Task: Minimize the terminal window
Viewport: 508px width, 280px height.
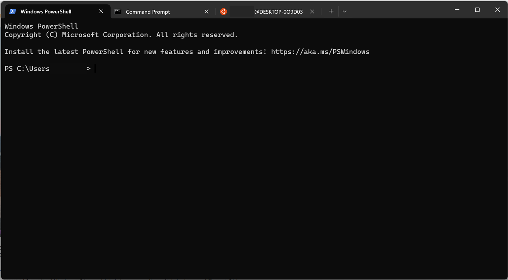Action: point(457,10)
